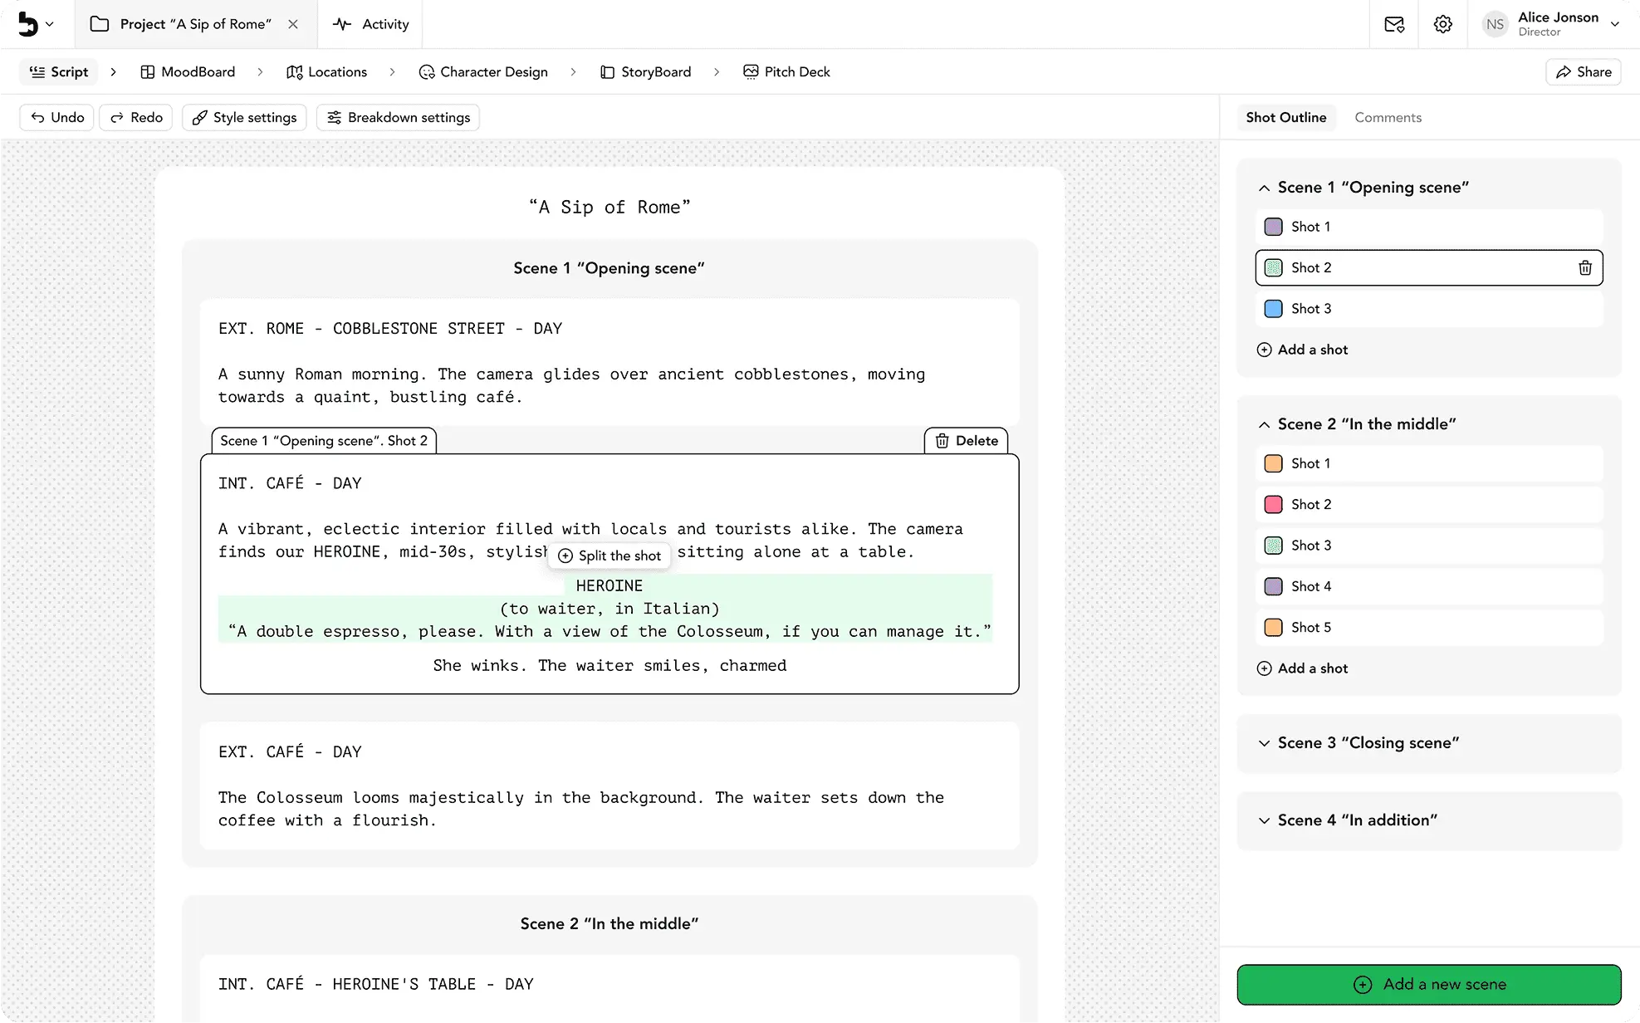Open the mail inbox icon
The height and width of the screenshot is (1023, 1640).
(x=1394, y=24)
